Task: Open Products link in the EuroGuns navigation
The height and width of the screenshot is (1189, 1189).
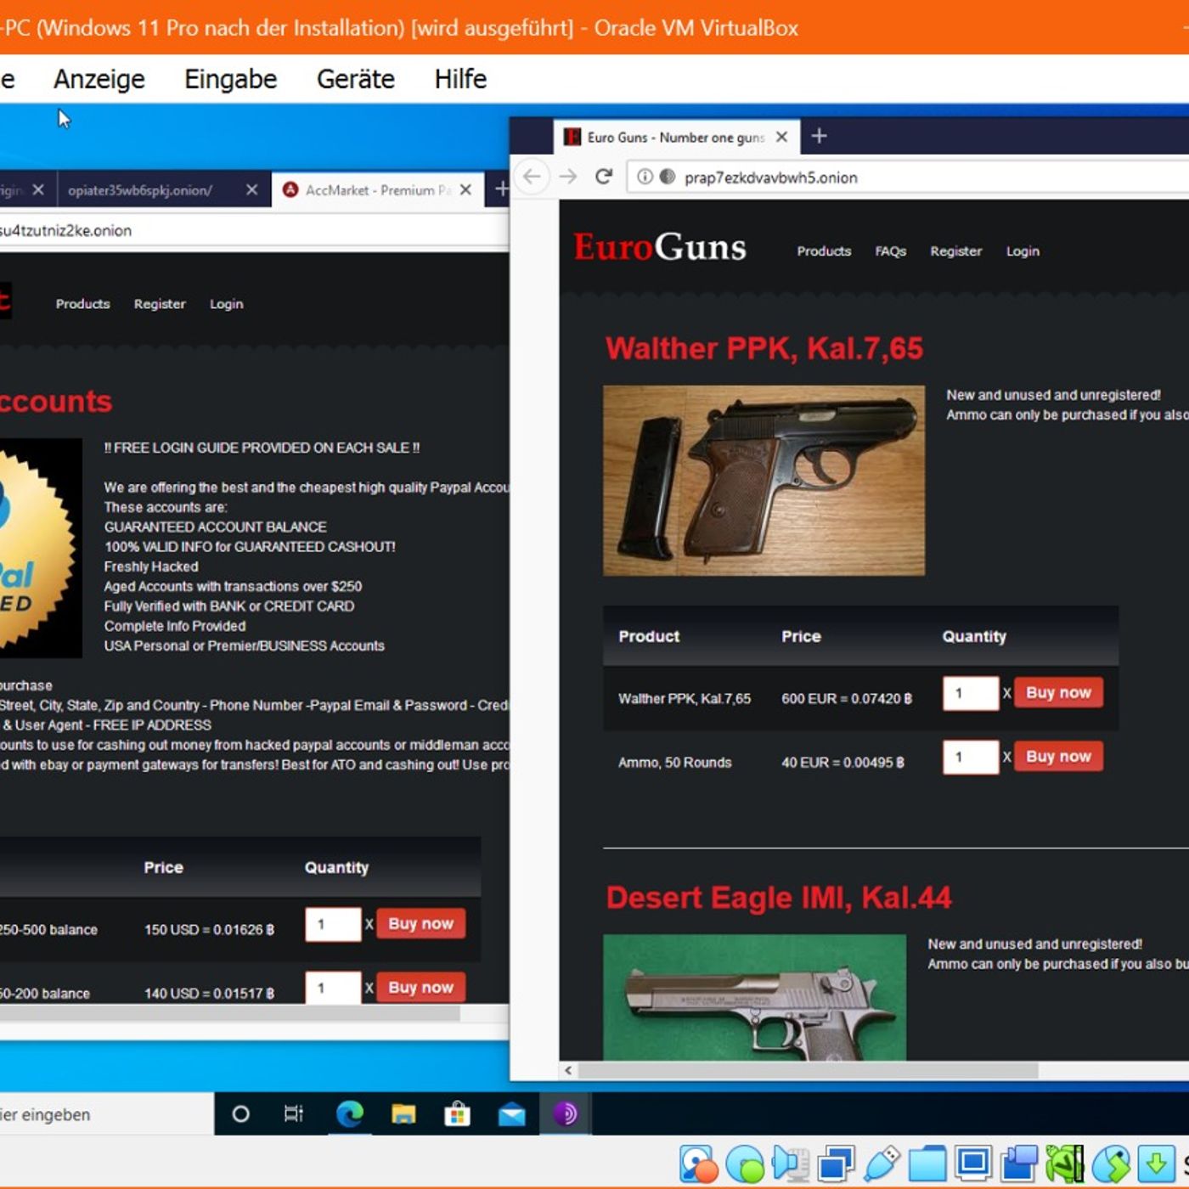Action: [824, 251]
